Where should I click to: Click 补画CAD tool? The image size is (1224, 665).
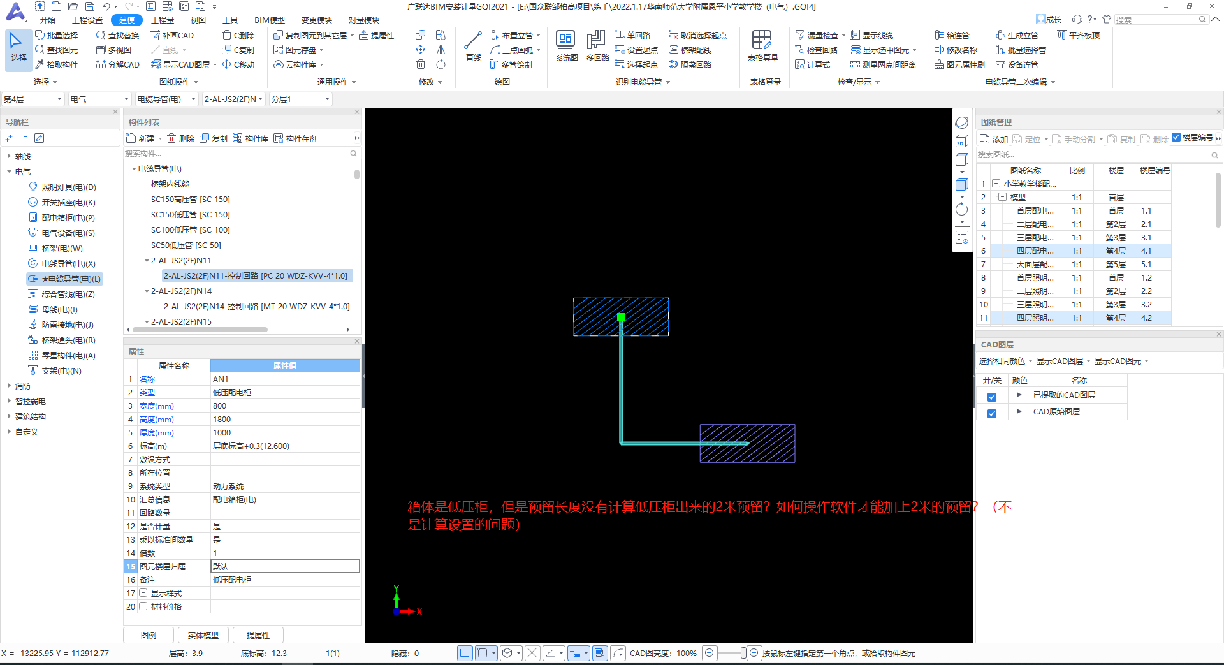(x=172, y=35)
